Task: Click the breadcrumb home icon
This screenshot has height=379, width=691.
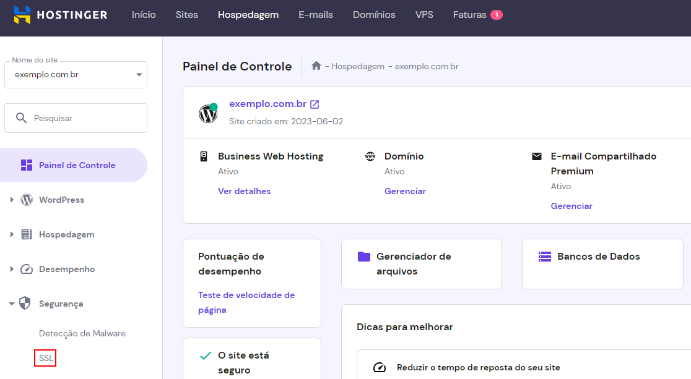Action: [316, 66]
